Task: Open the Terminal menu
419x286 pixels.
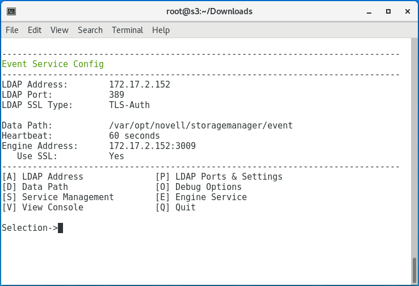Action: 127,30
